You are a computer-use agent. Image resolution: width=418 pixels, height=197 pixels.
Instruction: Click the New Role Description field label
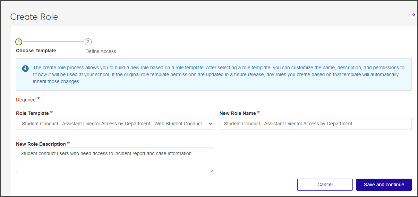(x=41, y=144)
